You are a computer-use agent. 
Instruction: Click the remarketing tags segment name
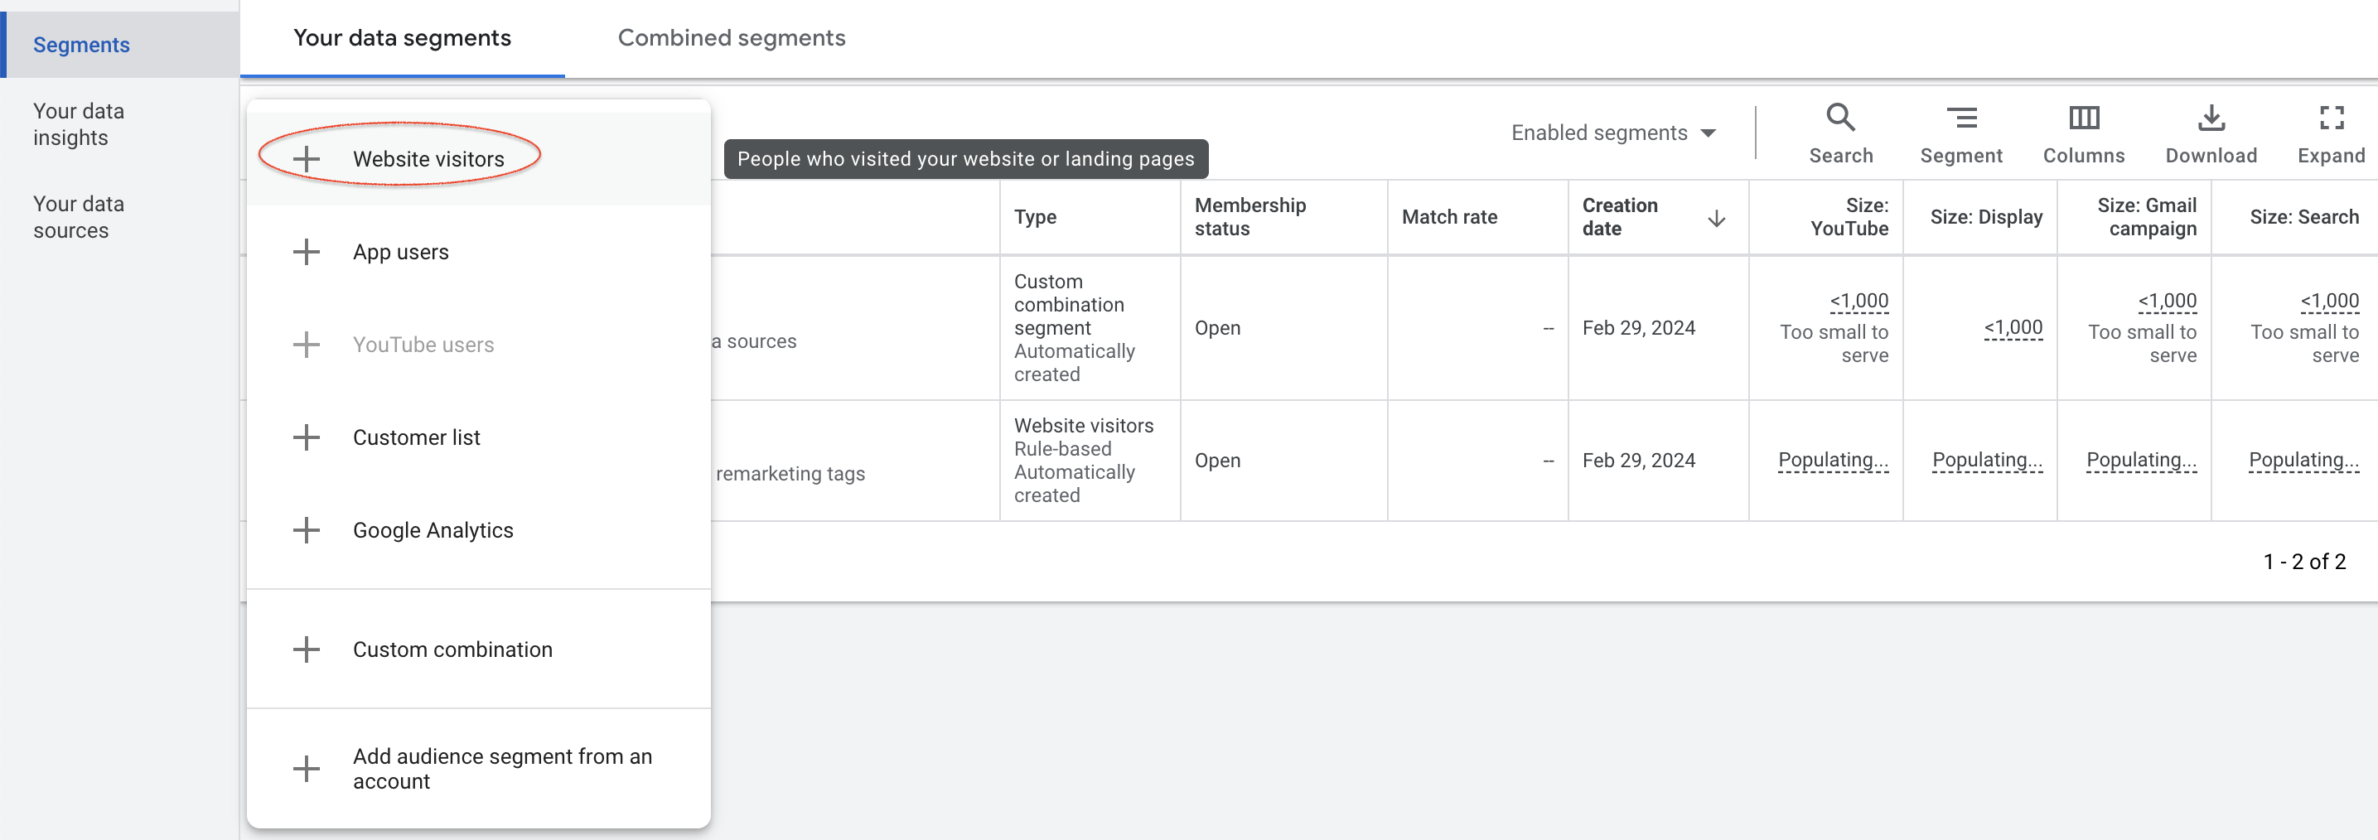pos(790,474)
